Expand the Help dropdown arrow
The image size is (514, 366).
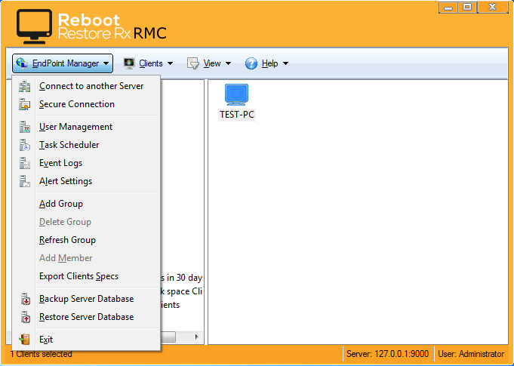285,63
